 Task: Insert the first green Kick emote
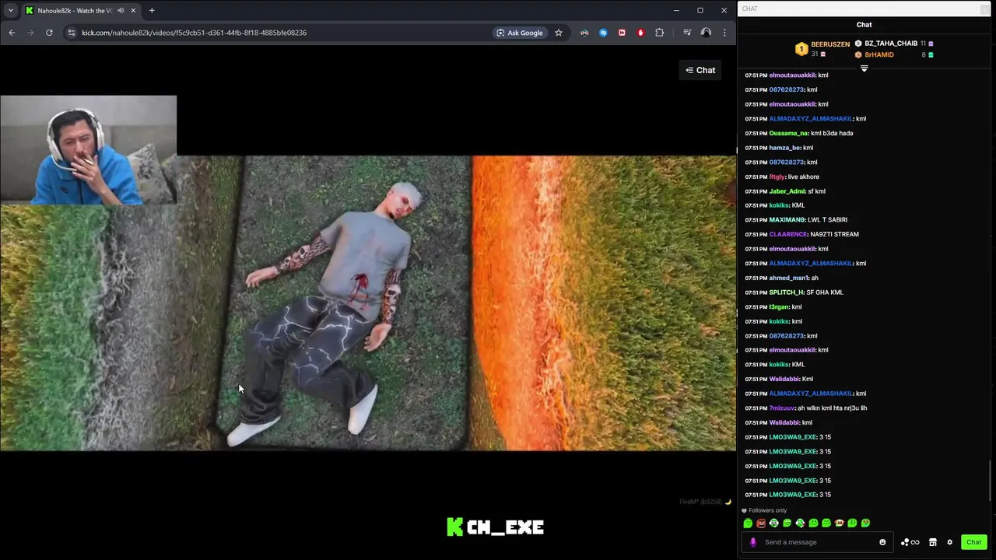(x=748, y=523)
